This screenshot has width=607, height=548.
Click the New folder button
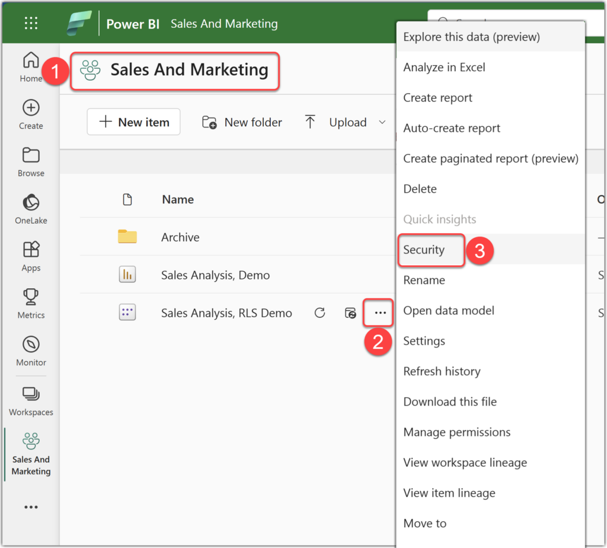242,122
